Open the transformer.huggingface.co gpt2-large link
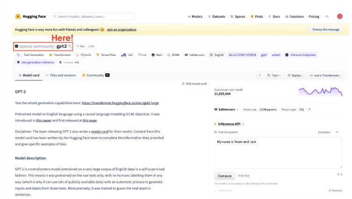 [x=120, y=103]
